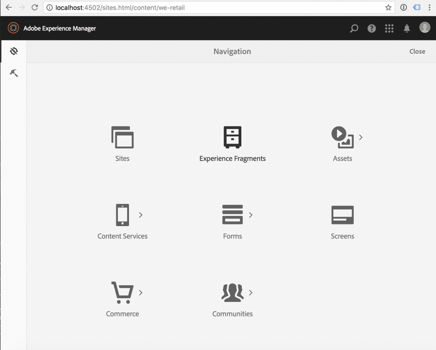Bookmark the page with the star icon
This screenshot has height=350, width=436.
click(388, 8)
